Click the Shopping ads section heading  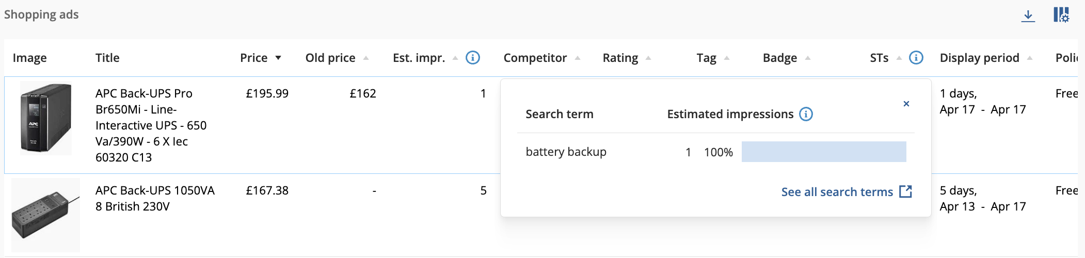point(41,14)
